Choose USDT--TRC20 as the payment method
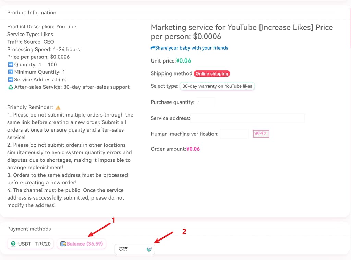The image size is (351, 260). click(31, 244)
